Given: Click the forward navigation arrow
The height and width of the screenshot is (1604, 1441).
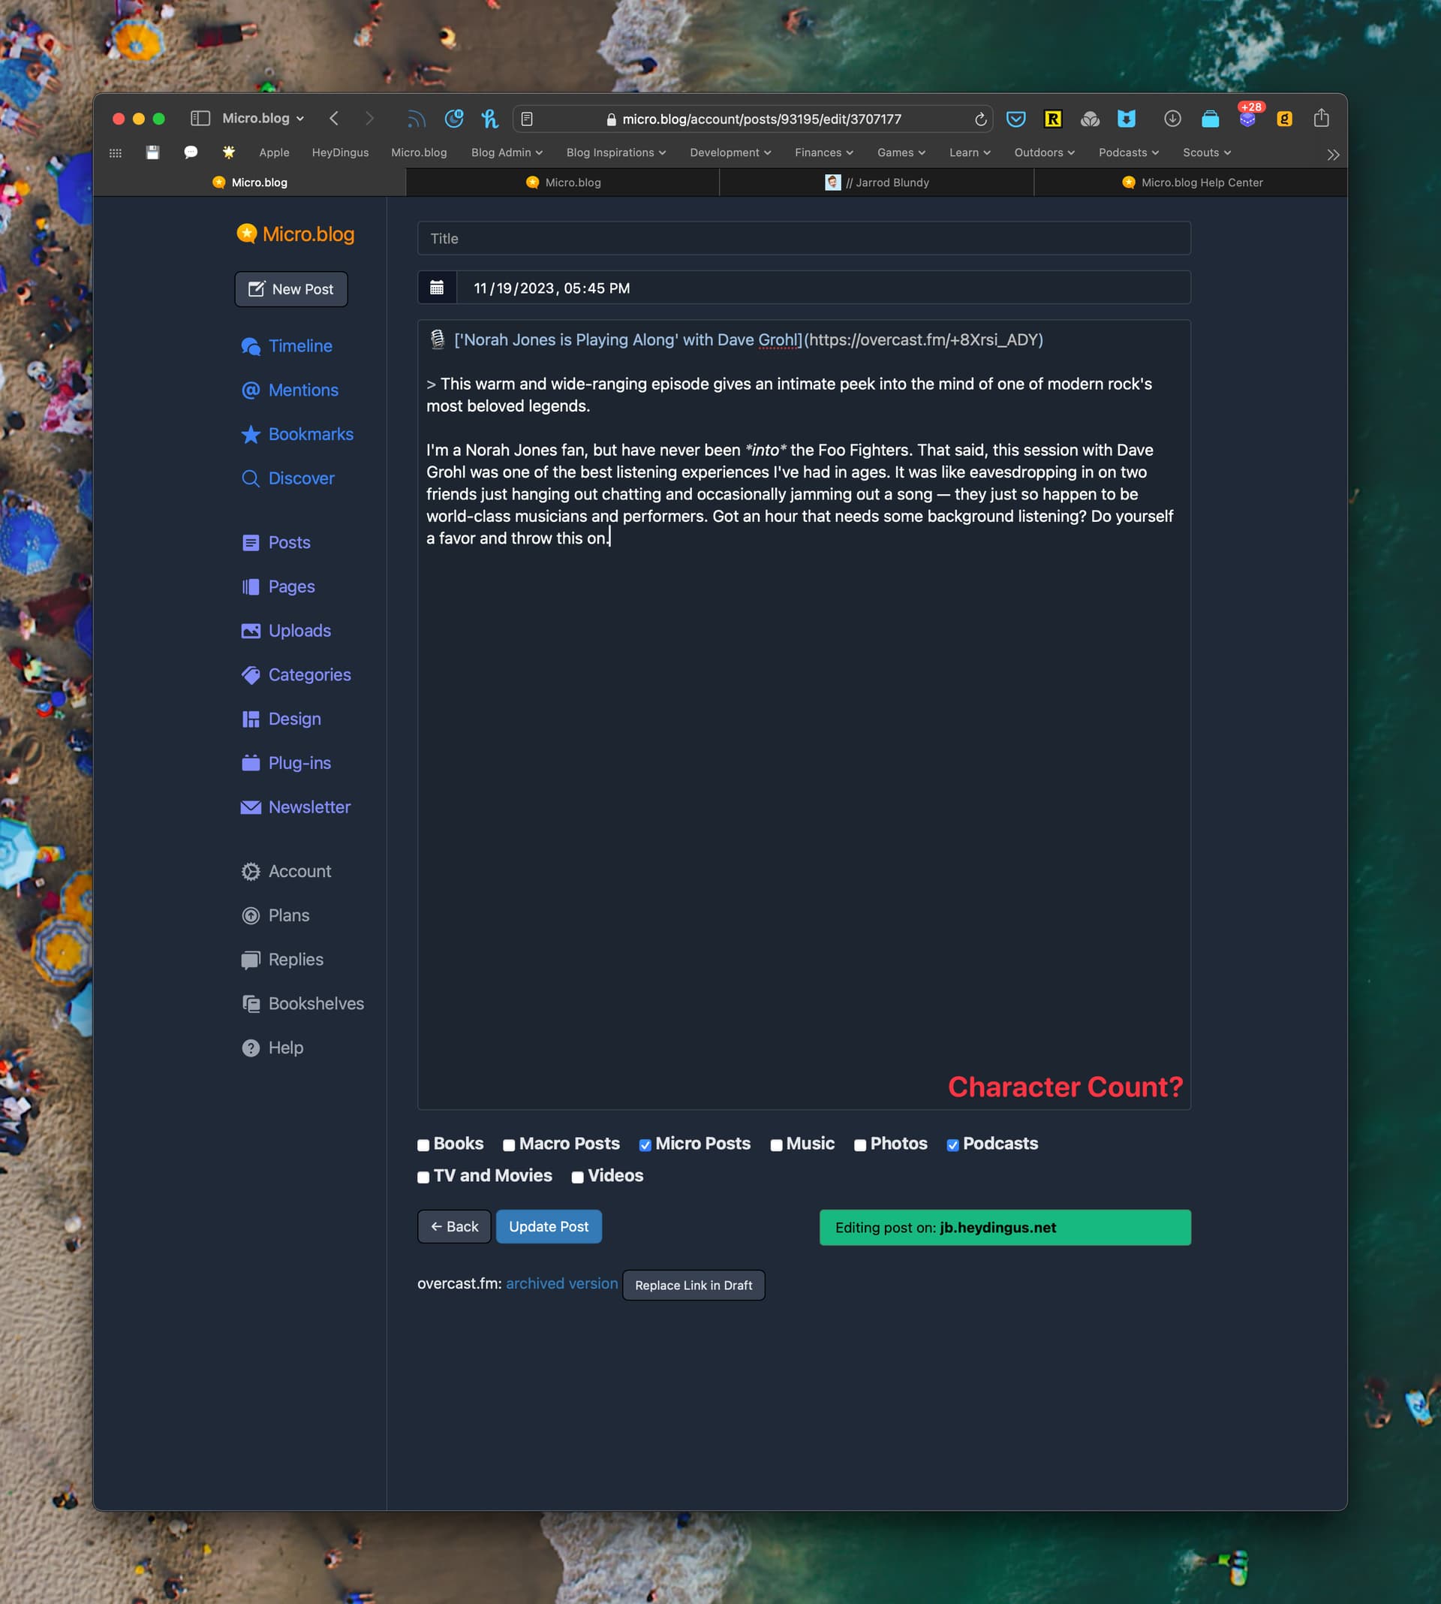Looking at the screenshot, I should pos(370,119).
